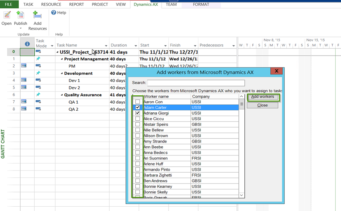The width and height of the screenshot is (341, 211).
Task: Open the Task Name column dropdown
Action: (x=106, y=46)
